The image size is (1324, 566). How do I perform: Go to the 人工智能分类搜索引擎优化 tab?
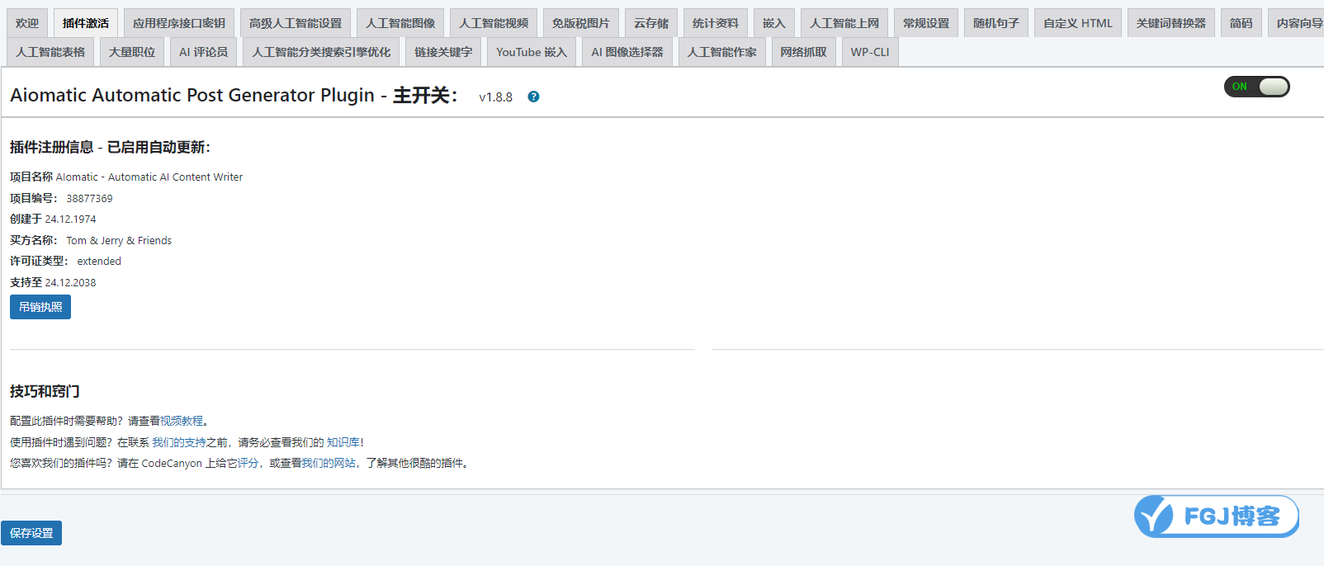[321, 52]
